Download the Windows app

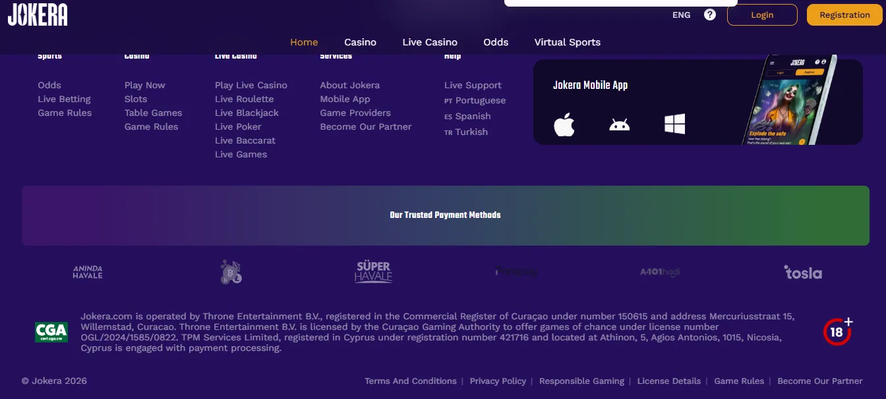point(675,124)
